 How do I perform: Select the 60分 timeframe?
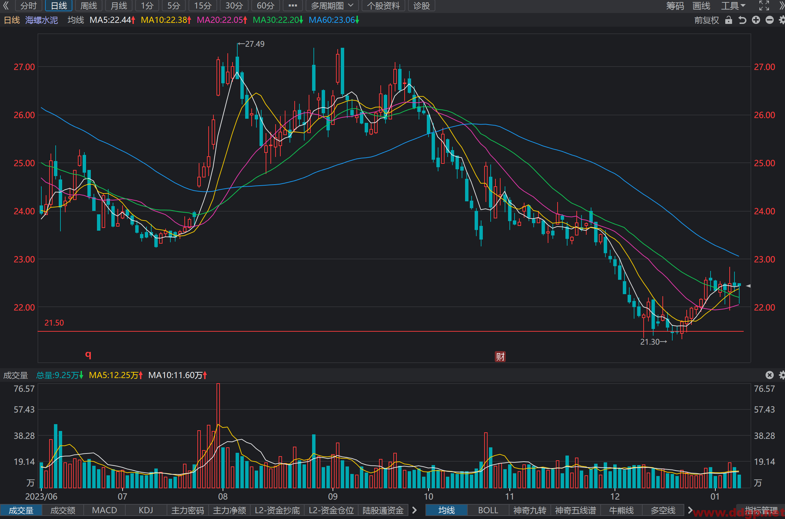tap(265, 5)
